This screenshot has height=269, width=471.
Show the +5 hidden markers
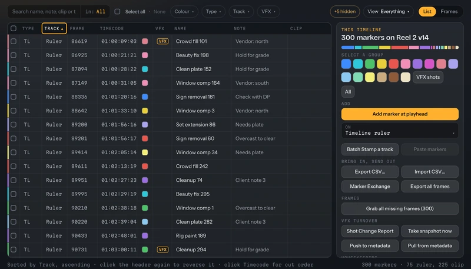click(345, 11)
